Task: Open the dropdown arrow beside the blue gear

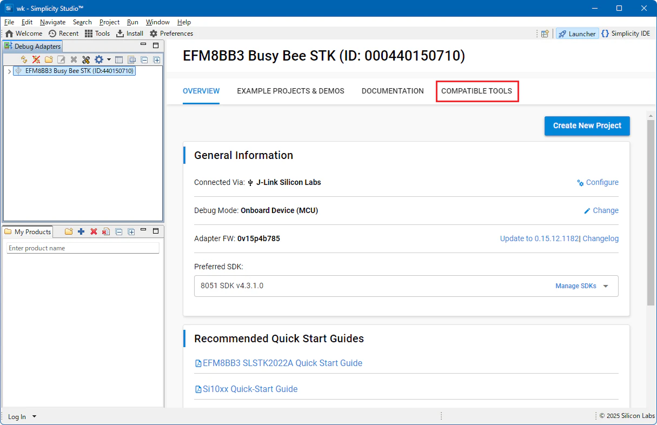Action: (x=109, y=59)
